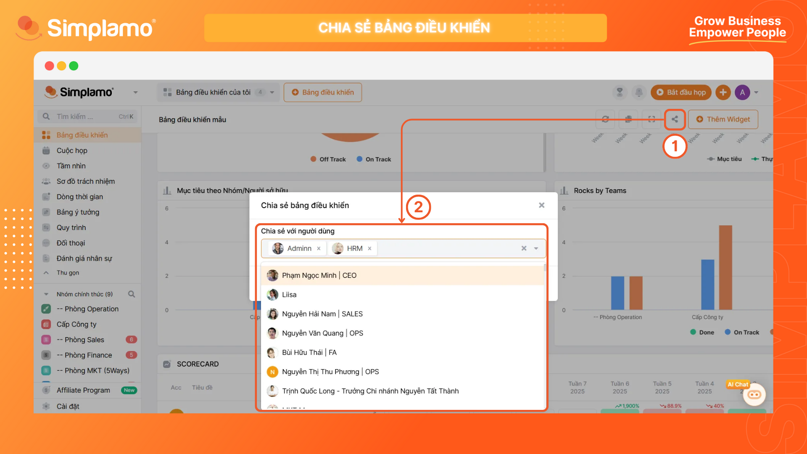807x454 pixels.
Task: Click the refresh dashboard icon
Action: coord(605,119)
